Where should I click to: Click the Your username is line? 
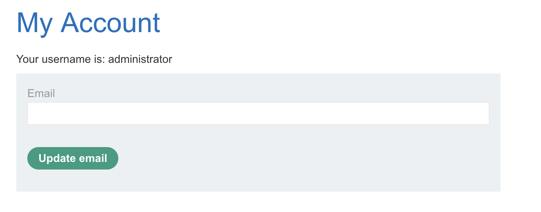point(94,59)
